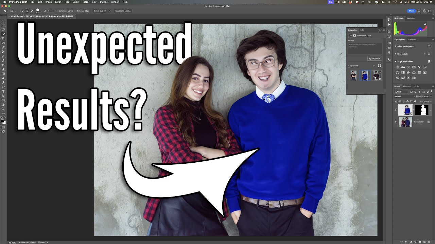This screenshot has width=435, height=244.
Task: Select the Rectangular Marquee tool
Action: pyautogui.click(x=3, y=25)
